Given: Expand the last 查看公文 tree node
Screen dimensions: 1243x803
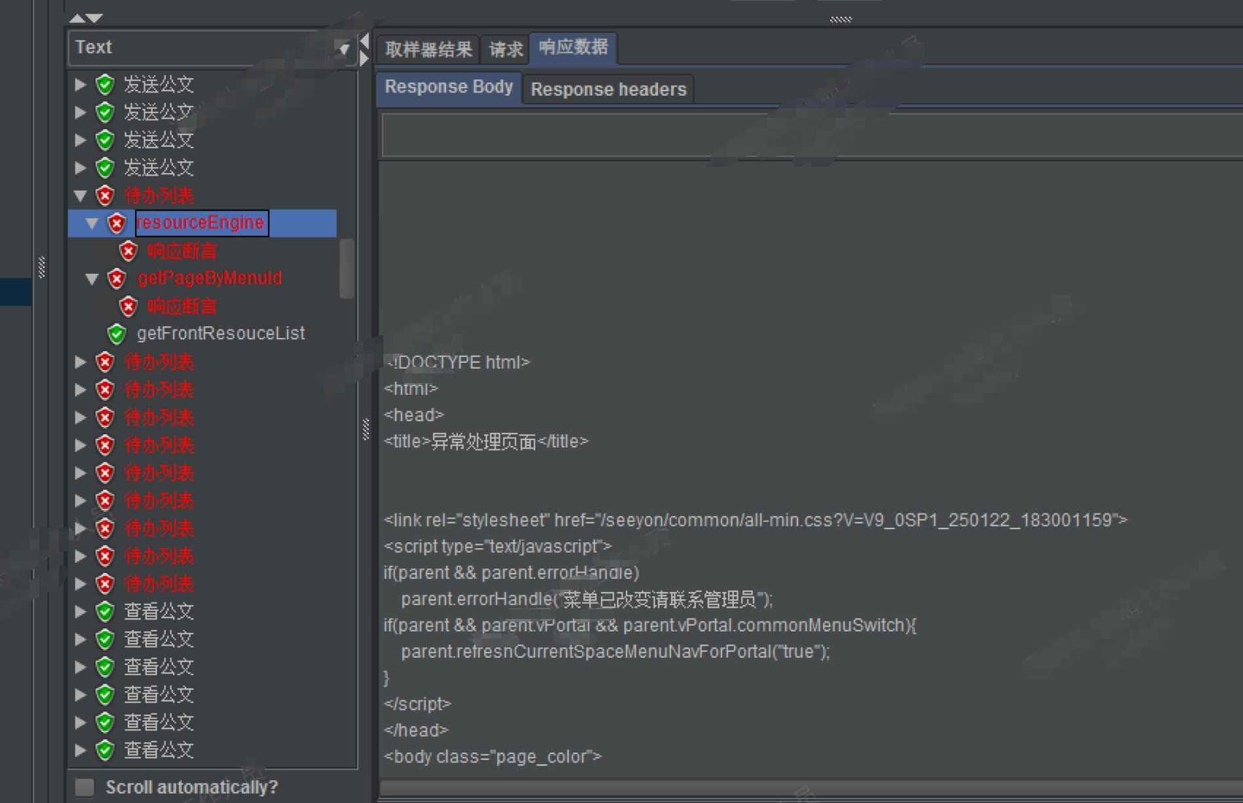Looking at the screenshot, I should (x=81, y=750).
